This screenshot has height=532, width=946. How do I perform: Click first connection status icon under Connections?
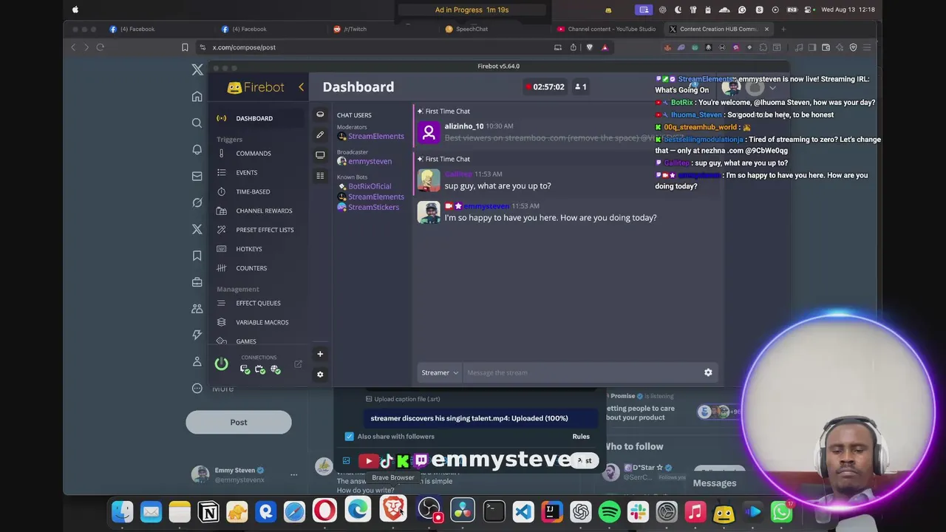[245, 369]
